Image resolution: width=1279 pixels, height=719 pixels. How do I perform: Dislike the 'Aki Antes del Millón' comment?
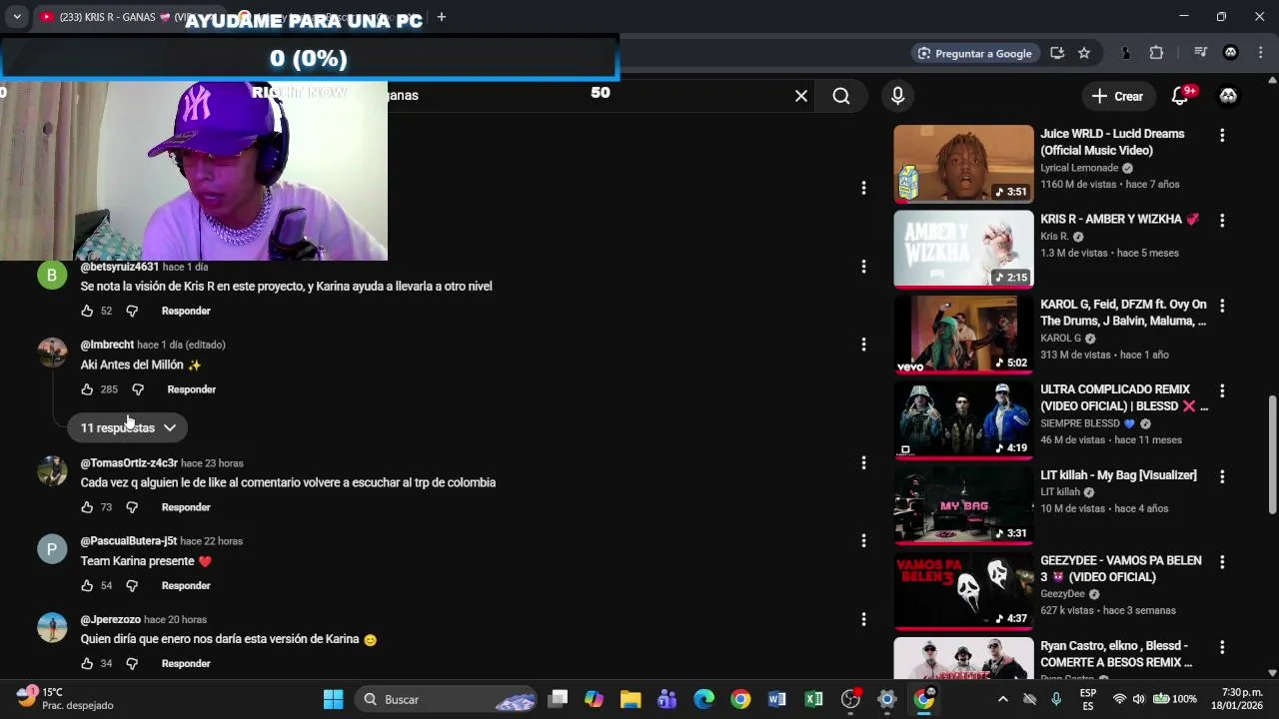click(x=138, y=389)
